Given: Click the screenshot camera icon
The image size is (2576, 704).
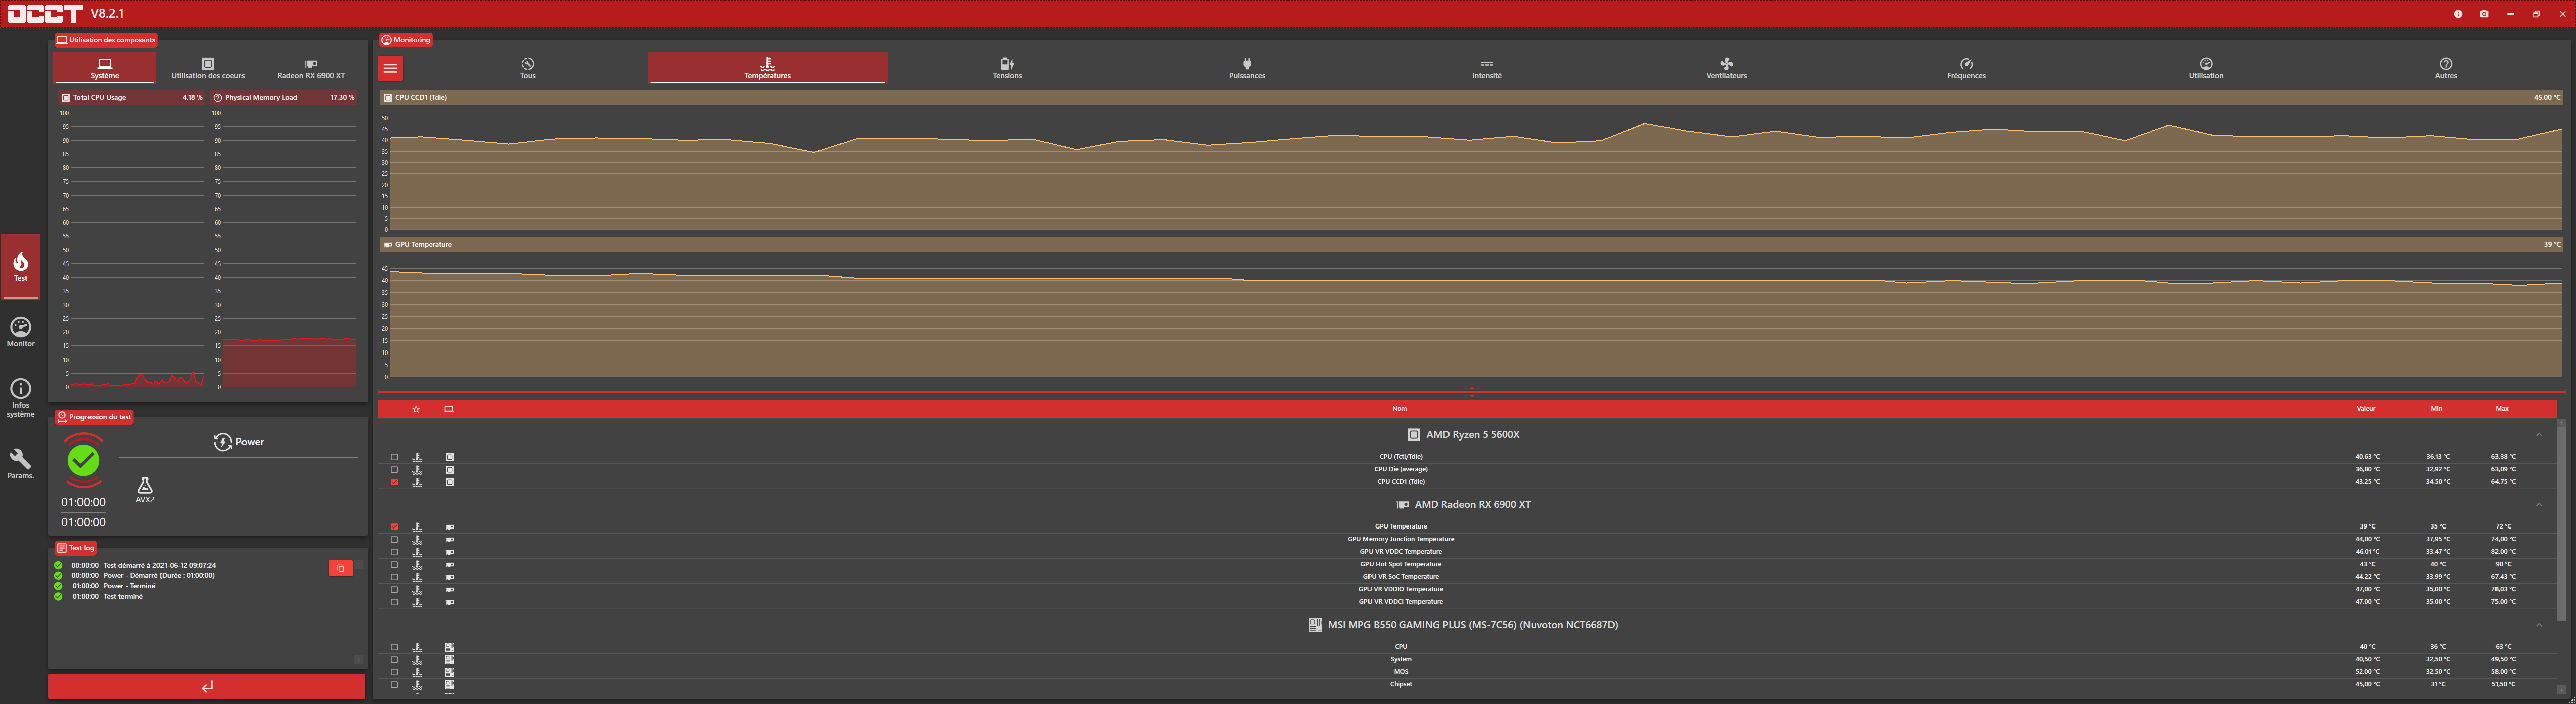Looking at the screenshot, I should (2484, 14).
